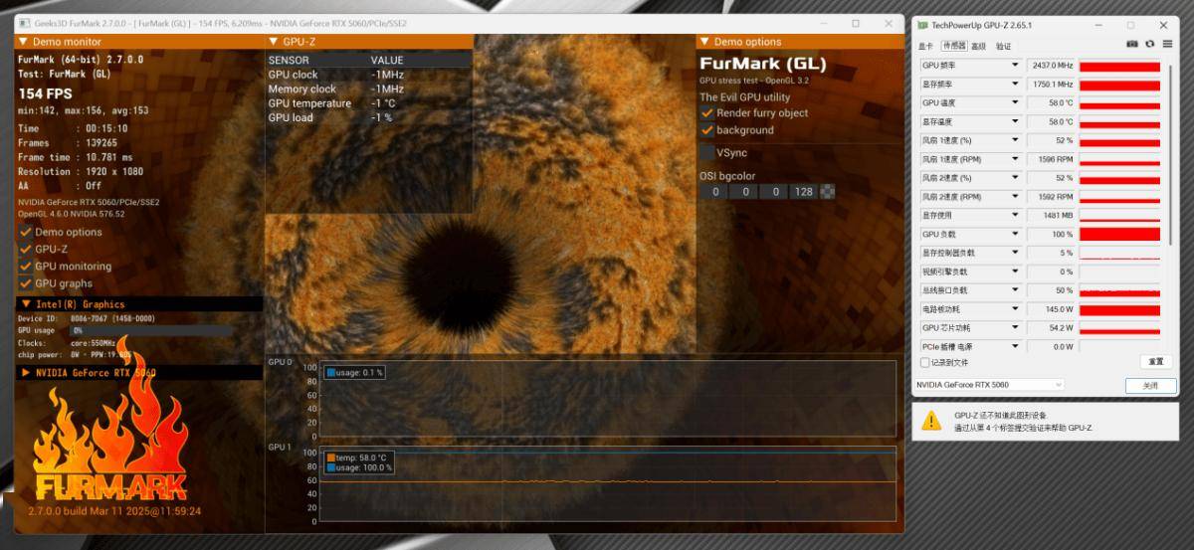Image resolution: width=1194 pixels, height=550 pixels.
Task: Collapse the Demo options panel
Action: [x=704, y=42]
